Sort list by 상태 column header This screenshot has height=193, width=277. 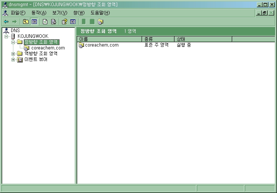coord(203,39)
